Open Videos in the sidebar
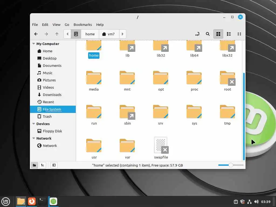Image resolution: width=276 pixels, height=207 pixels. (x=53, y=87)
